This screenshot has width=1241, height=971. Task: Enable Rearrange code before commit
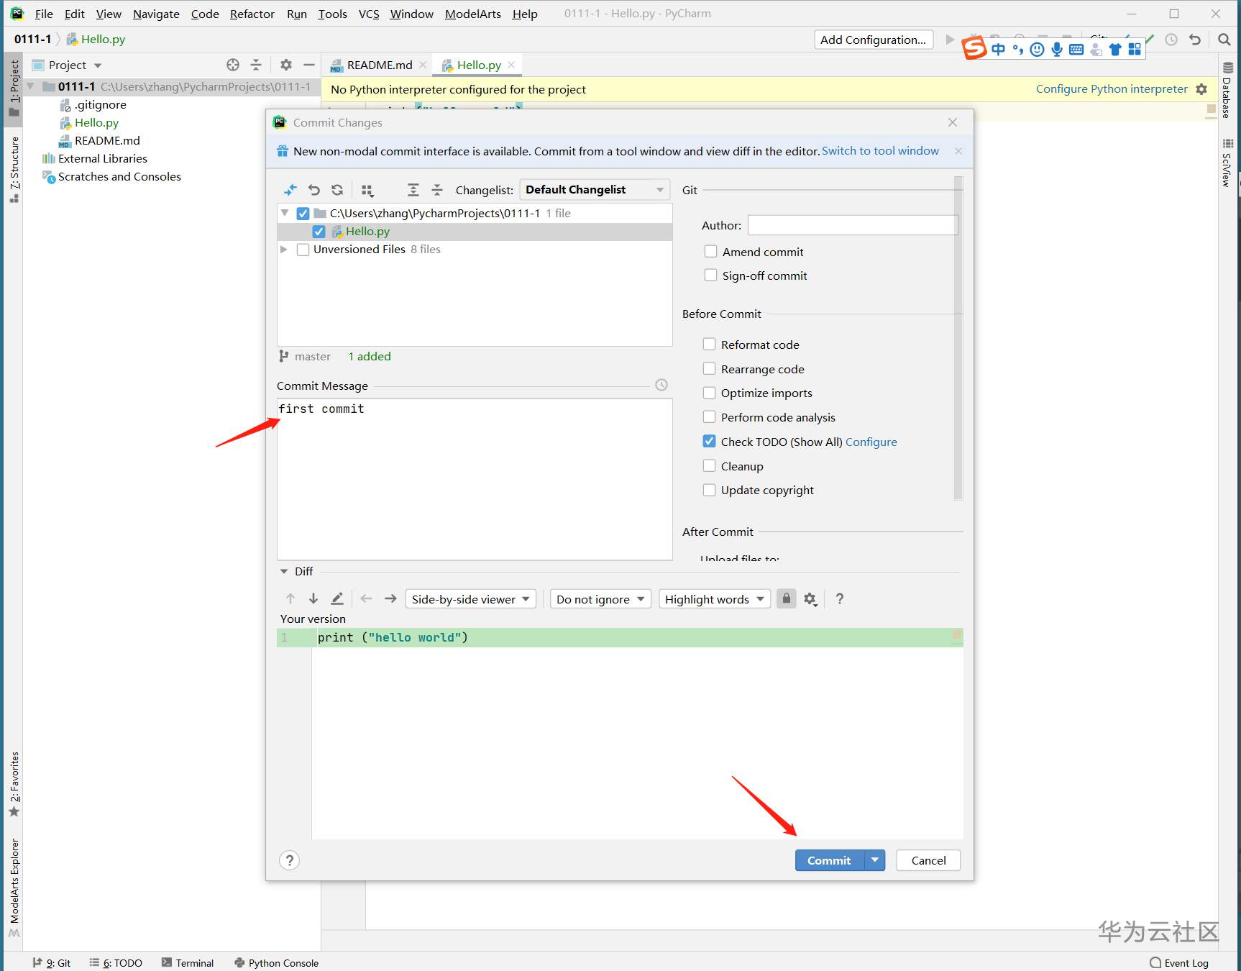tap(709, 368)
